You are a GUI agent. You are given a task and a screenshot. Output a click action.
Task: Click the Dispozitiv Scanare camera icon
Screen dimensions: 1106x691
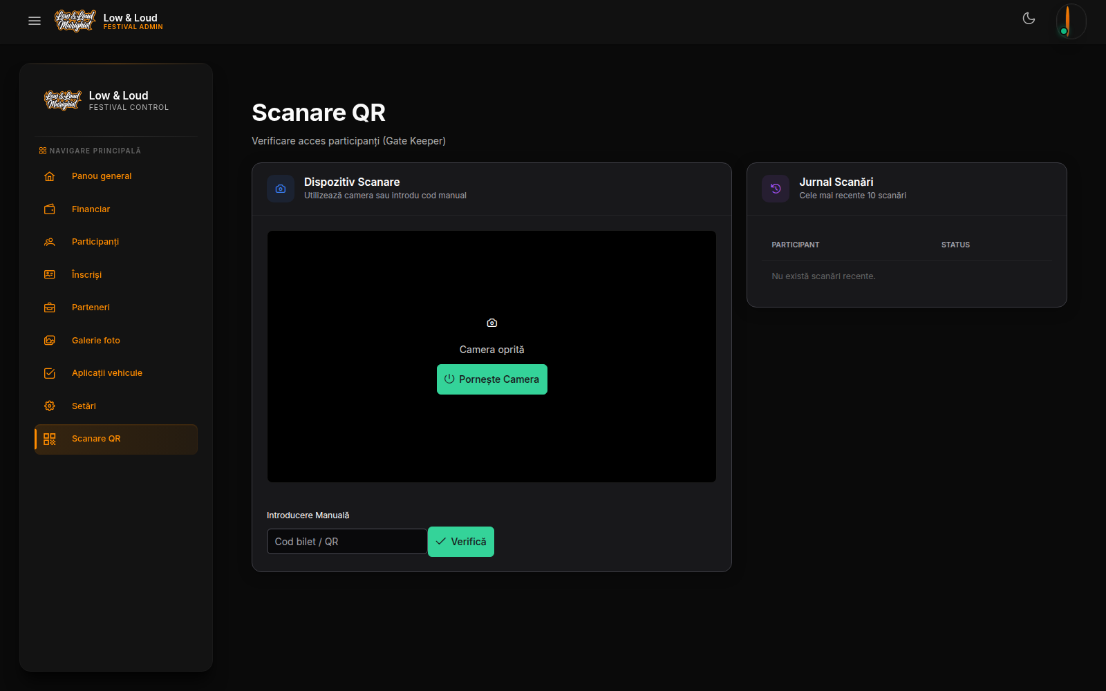[x=281, y=189]
